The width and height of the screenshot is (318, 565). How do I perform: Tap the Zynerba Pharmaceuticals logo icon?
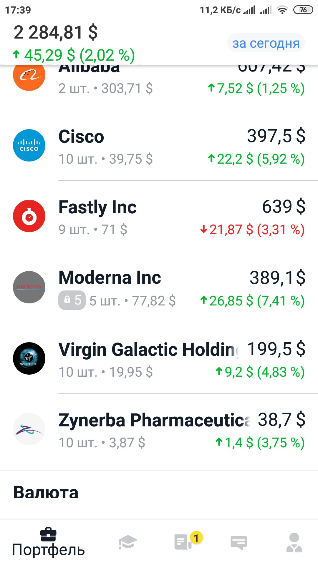point(29,429)
